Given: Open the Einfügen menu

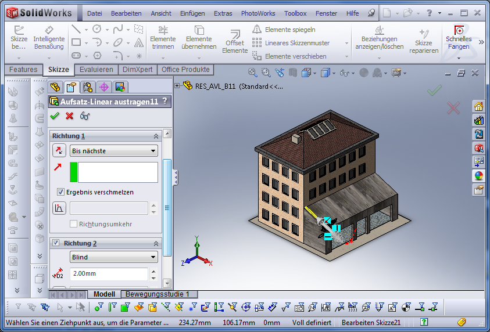Looking at the screenshot, I should click(x=192, y=13).
